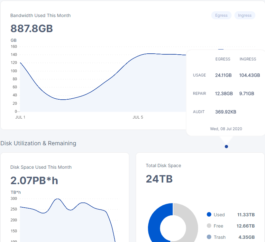Viewport: 265px width, 242px height.
Task: Click the Wed, 08 Jul 2020 tooltip date
Action: [226, 129]
